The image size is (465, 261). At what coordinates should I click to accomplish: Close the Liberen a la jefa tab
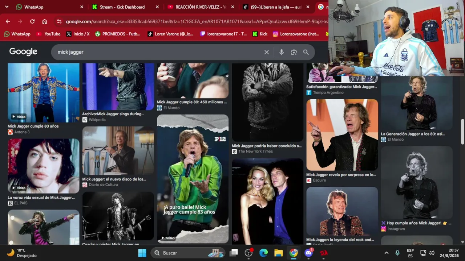[308, 7]
